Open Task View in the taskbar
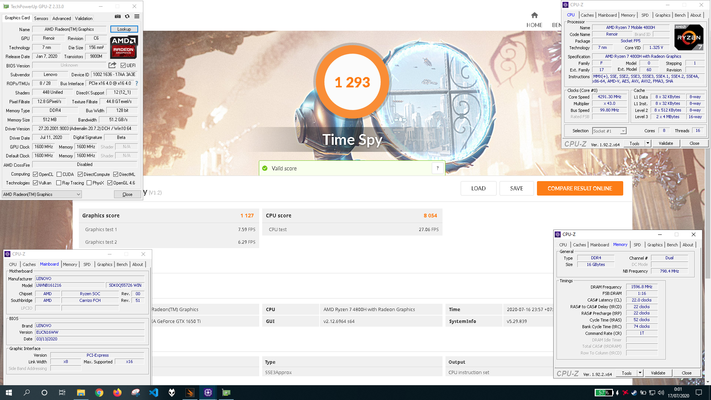The width and height of the screenshot is (711, 400). pyautogui.click(x=62, y=393)
